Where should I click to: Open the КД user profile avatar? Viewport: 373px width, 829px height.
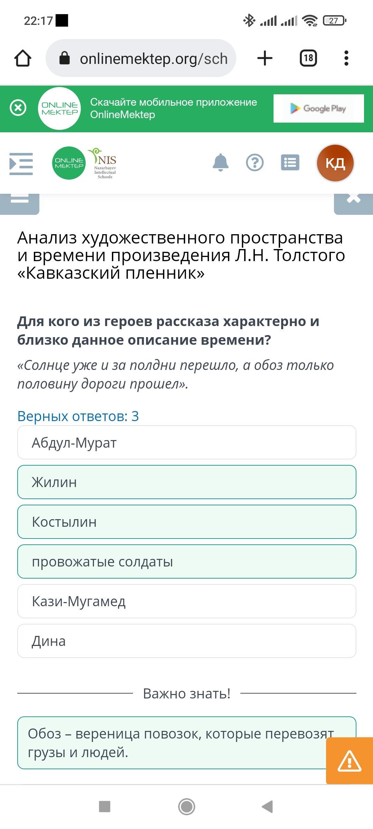[x=335, y=163]
